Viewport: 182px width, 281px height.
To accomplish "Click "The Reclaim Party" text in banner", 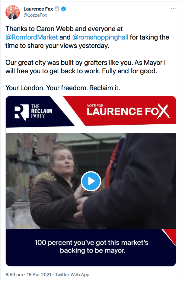I will click(x=42, y=111).
